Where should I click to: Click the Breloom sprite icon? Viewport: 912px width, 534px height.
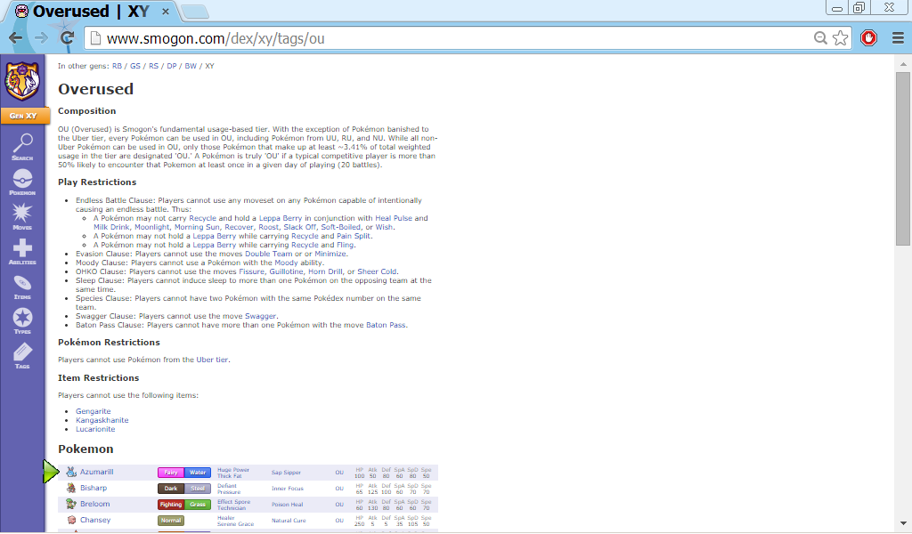tap(71, 504)
